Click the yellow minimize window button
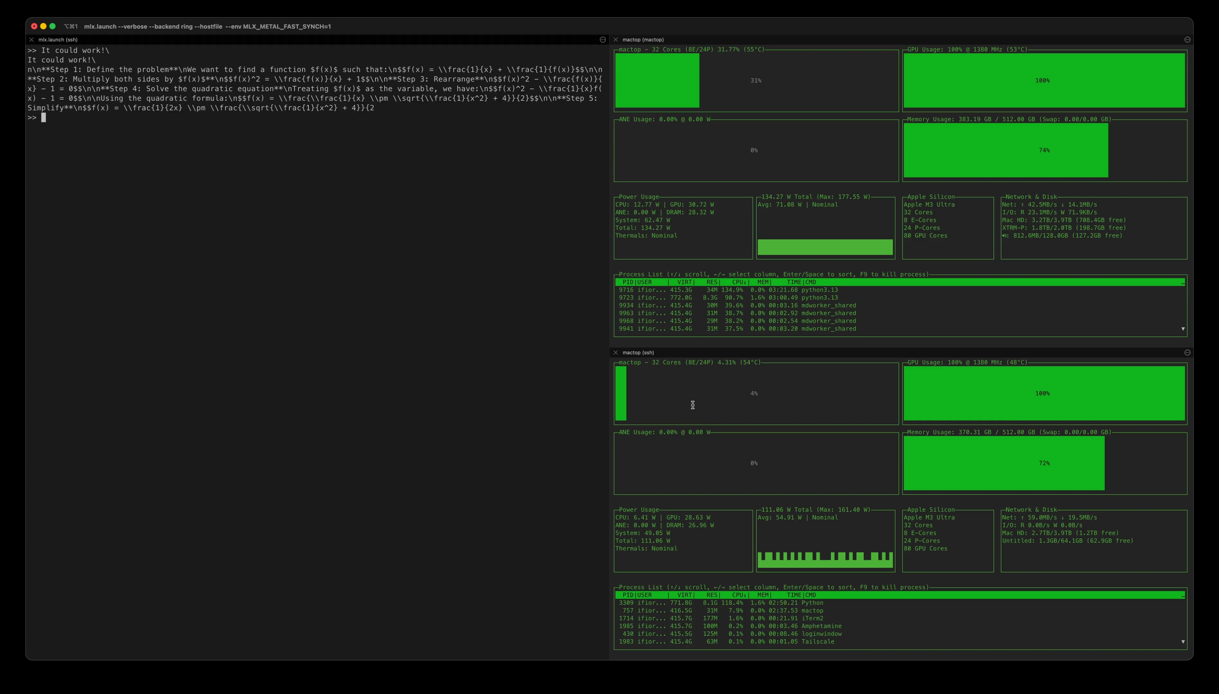 click(x=43, y=26)
